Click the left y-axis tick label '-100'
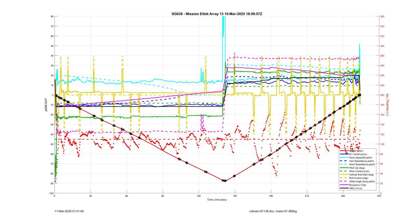 coord(50,193)
